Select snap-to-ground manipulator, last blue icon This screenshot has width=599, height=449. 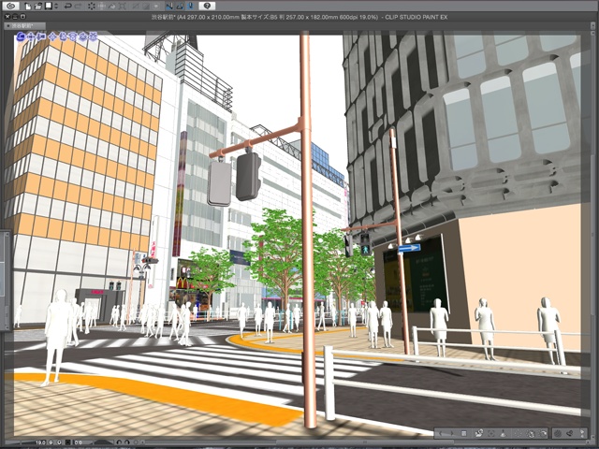(x=93, y=36)
